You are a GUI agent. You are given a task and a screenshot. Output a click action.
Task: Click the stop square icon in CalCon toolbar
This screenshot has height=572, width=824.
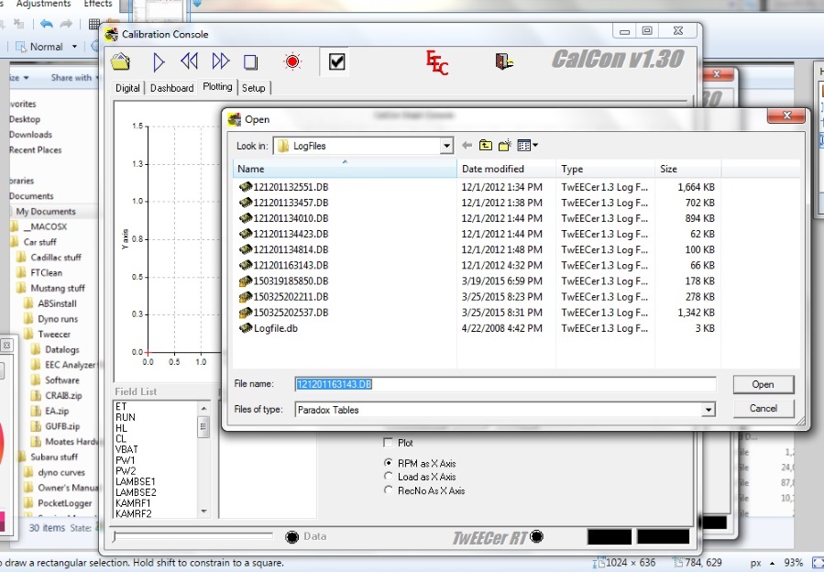250,62
